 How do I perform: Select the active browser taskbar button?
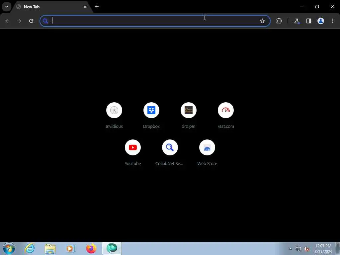(x=112, y=248)
